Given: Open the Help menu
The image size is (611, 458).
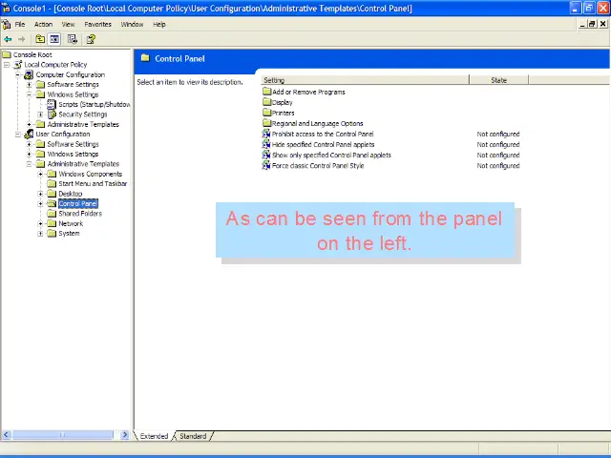Looking at the screenshot, I should tap(159, 25).
